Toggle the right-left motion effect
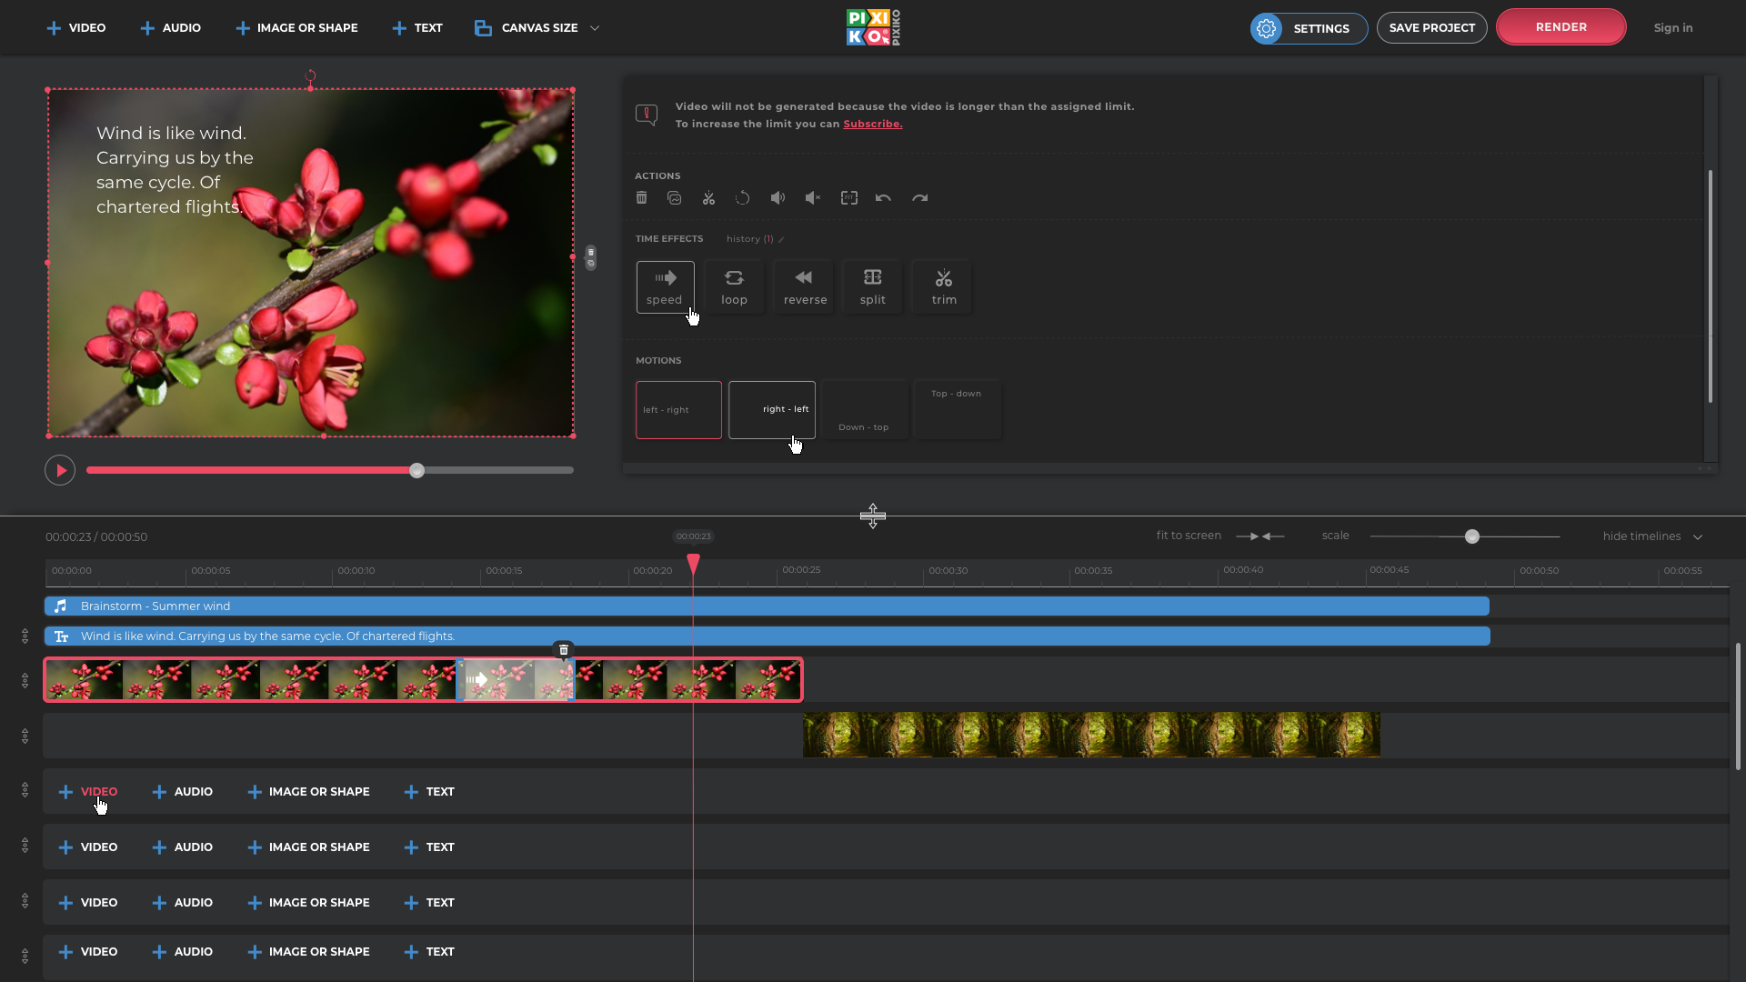The image size is (1746, 982). coord(772,409)
